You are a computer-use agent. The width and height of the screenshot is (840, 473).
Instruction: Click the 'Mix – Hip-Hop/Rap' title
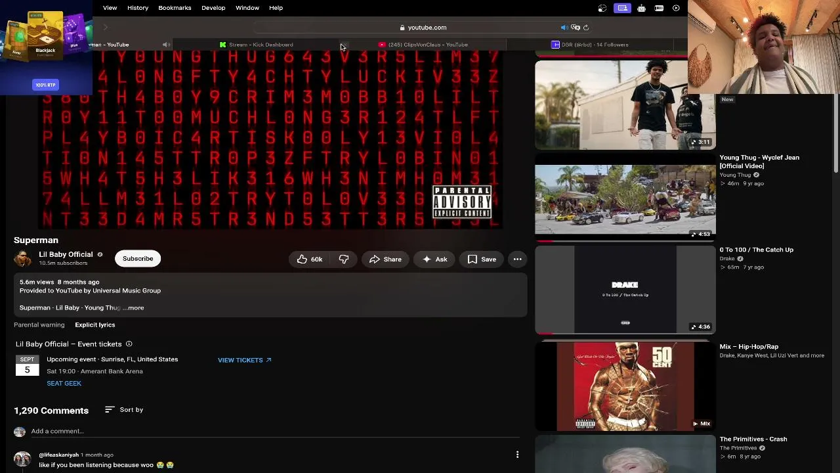pyautogui.click(x=749, y=347)
